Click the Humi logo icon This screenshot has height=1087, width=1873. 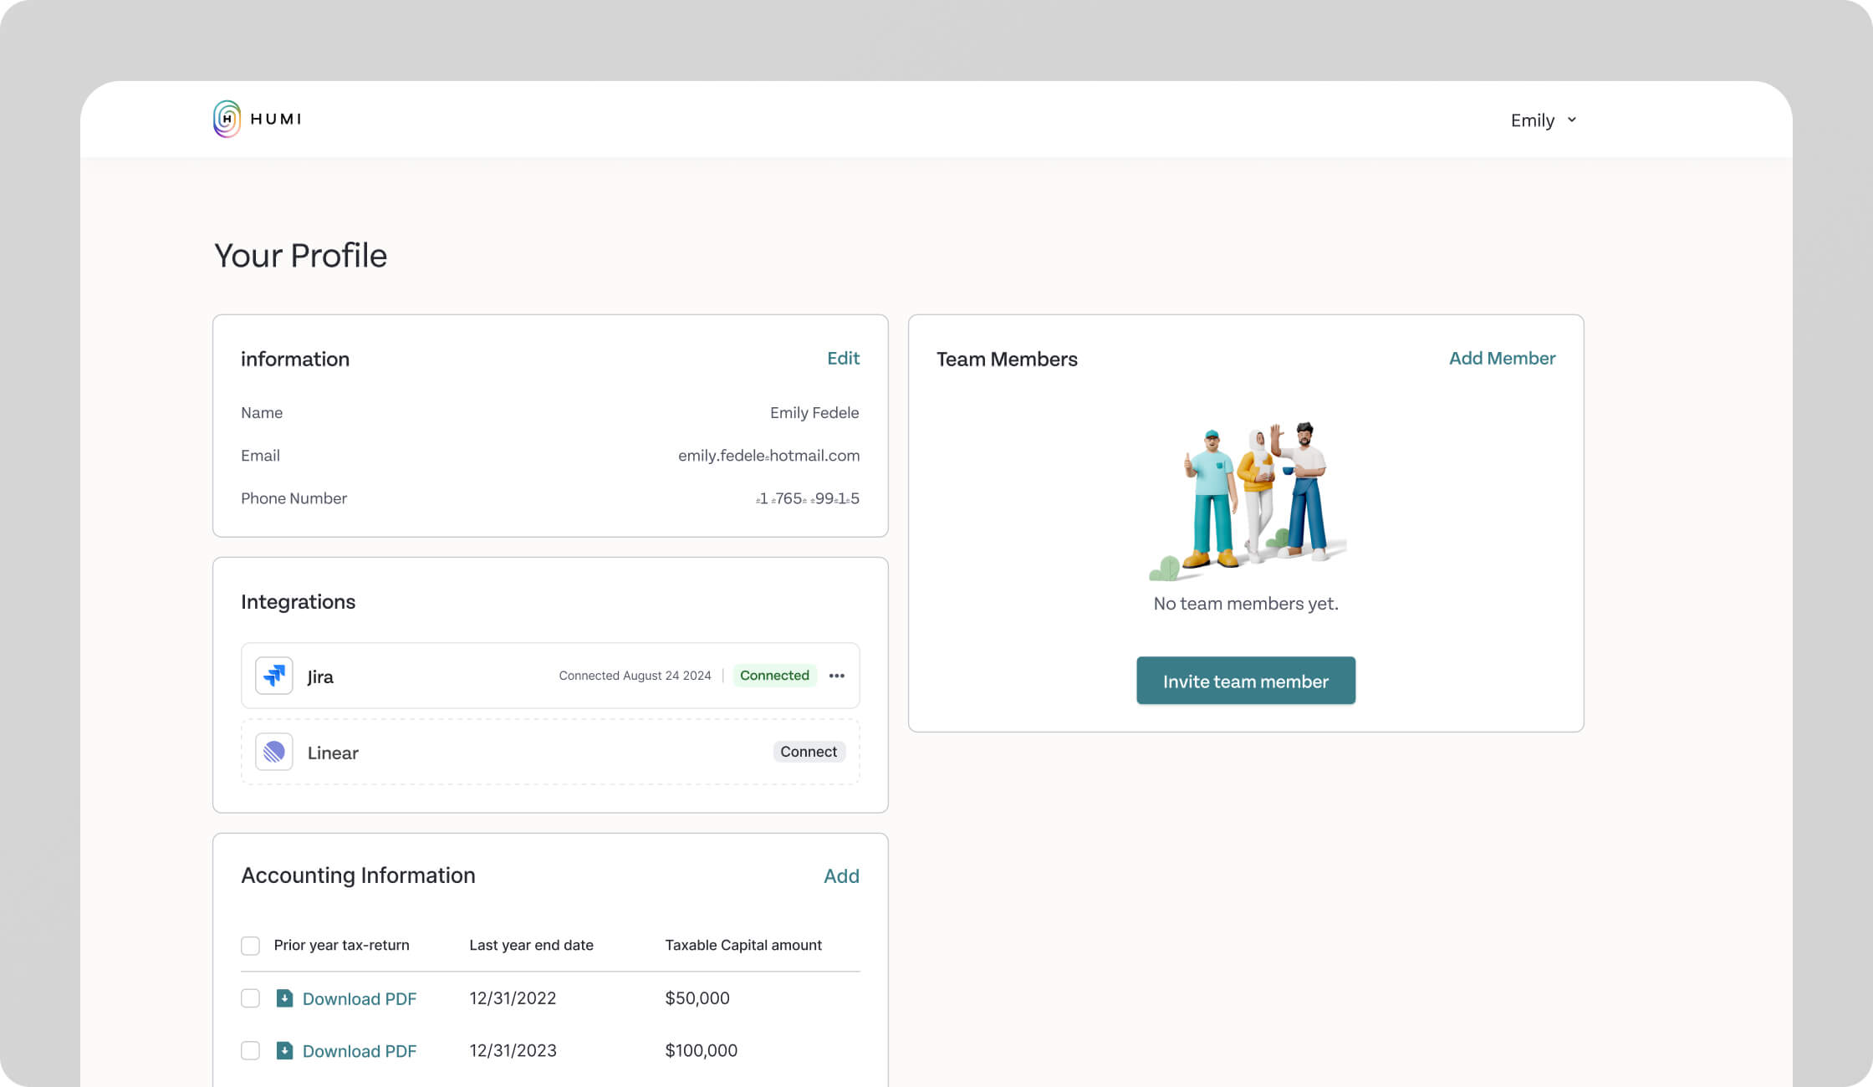[x=227, y=119]
